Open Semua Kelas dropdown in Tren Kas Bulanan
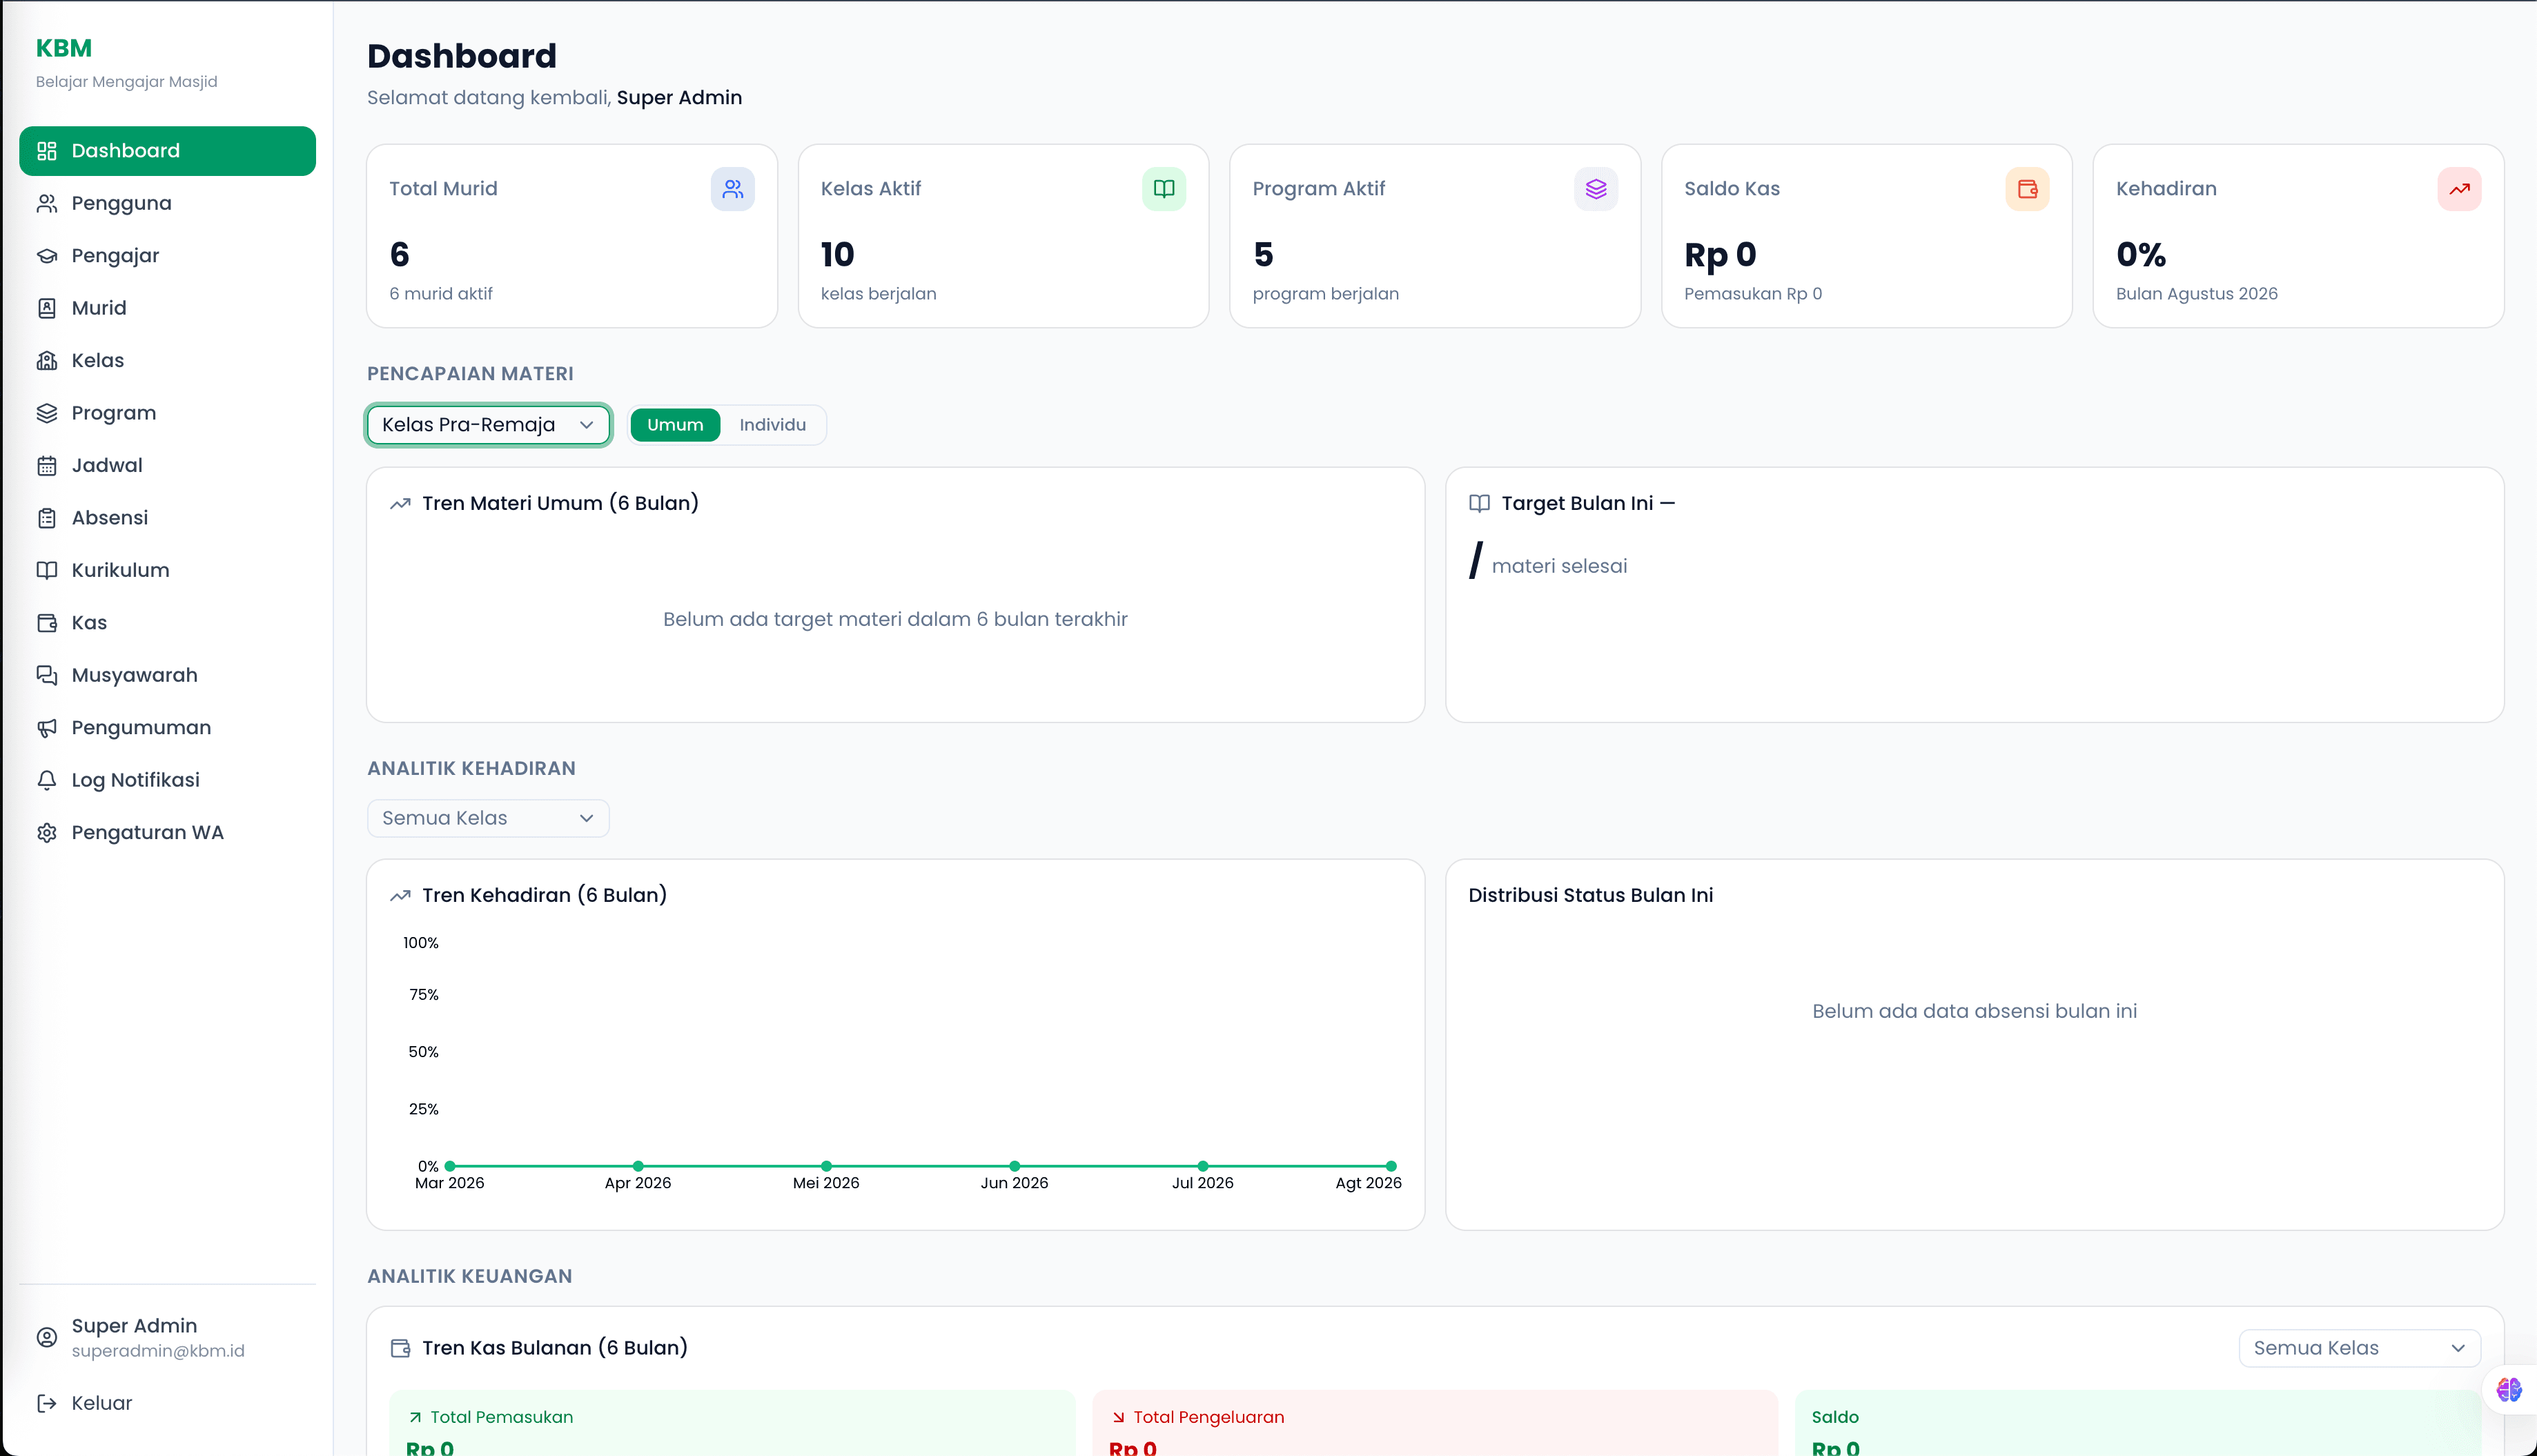The height and width of the screenshot is (1456, 2537). pyautogui.click(x=2359, y=1348)
